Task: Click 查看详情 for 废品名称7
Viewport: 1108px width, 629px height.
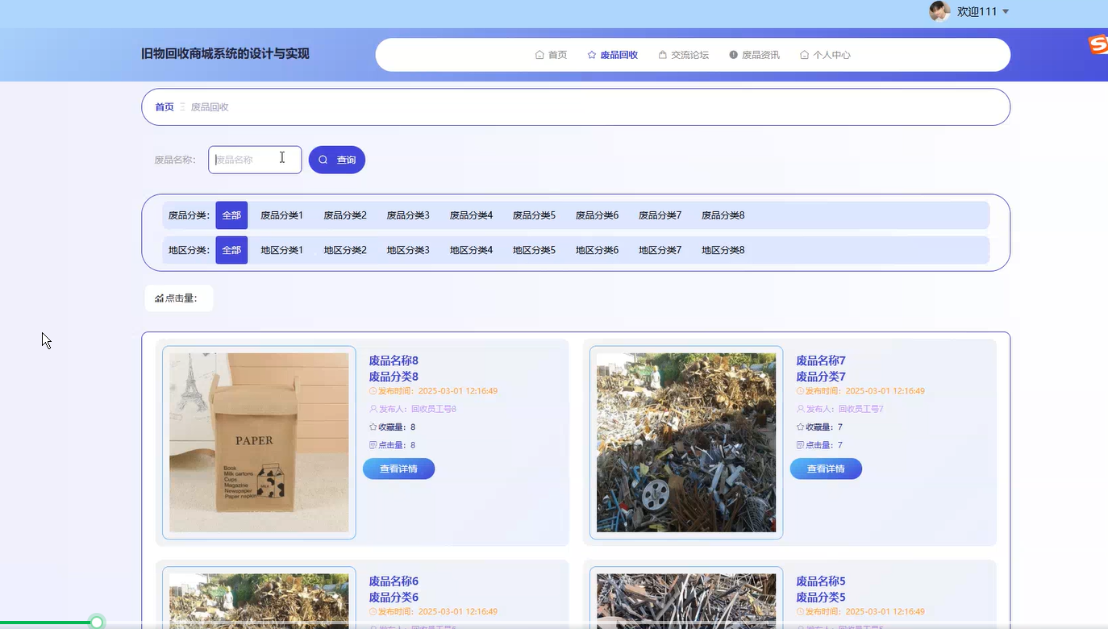Action: coord(826,469)
